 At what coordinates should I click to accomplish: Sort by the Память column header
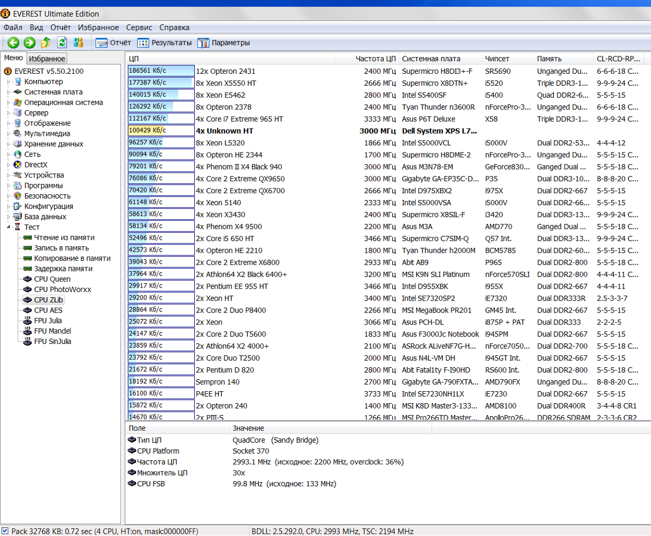(x=564, y=59)
